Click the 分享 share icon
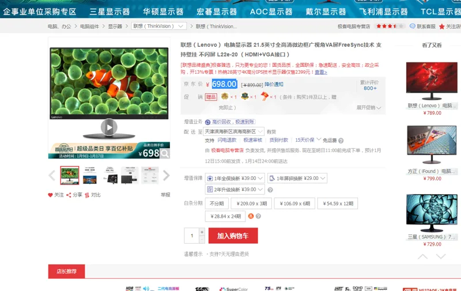 click(x=69, y=195)
